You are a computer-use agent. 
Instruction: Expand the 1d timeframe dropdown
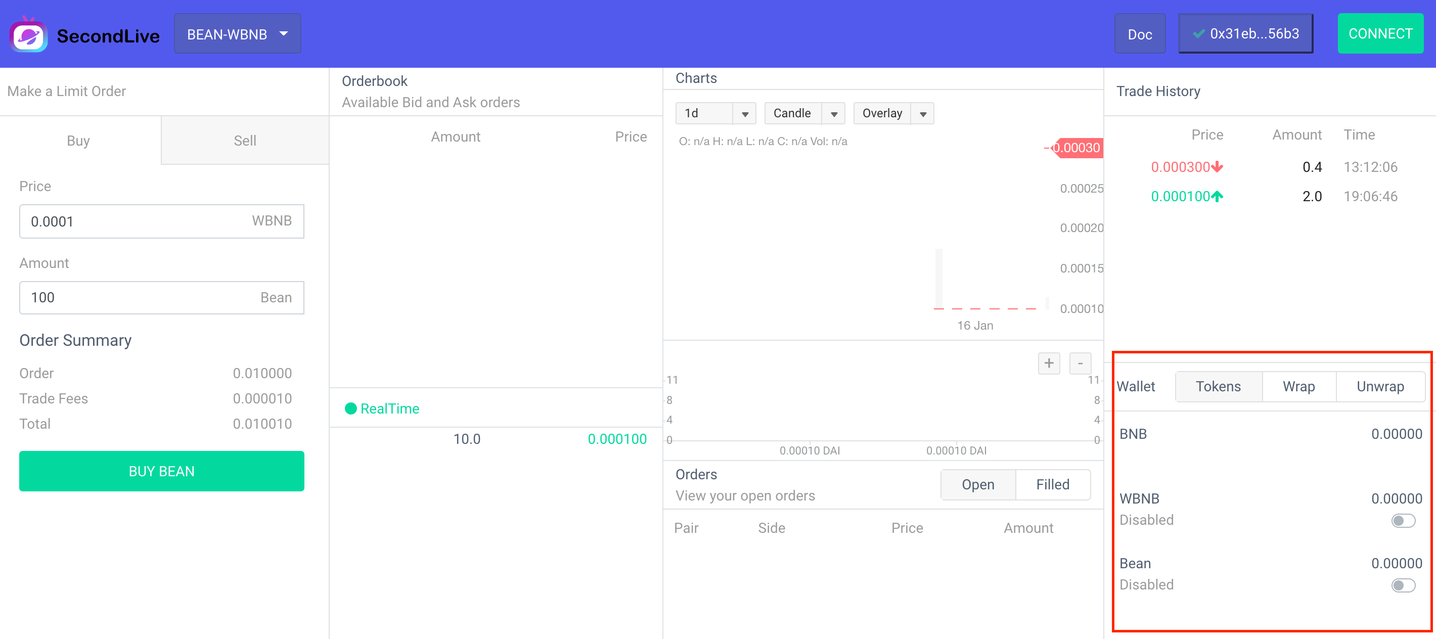744,114
